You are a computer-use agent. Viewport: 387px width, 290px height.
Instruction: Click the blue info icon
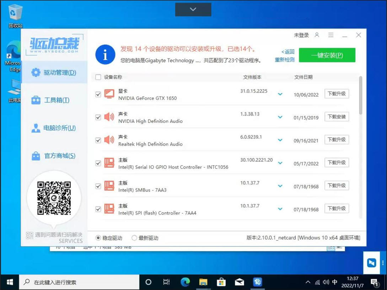[x=105, y=54]
